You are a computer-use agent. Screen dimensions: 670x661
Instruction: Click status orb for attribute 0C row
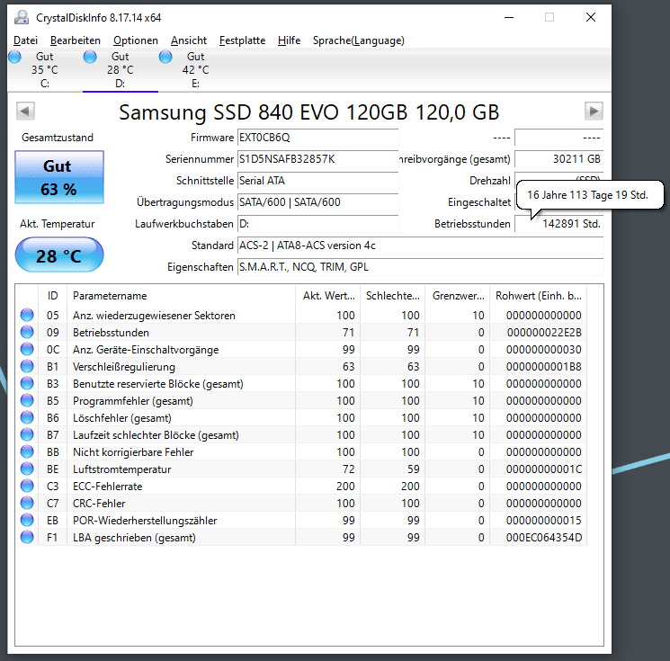coord(27,349)
